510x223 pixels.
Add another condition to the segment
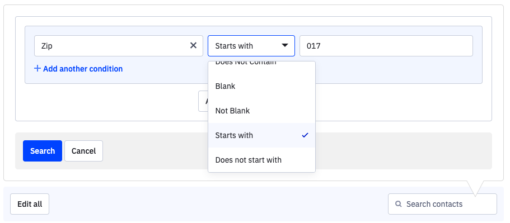point(78,69)
